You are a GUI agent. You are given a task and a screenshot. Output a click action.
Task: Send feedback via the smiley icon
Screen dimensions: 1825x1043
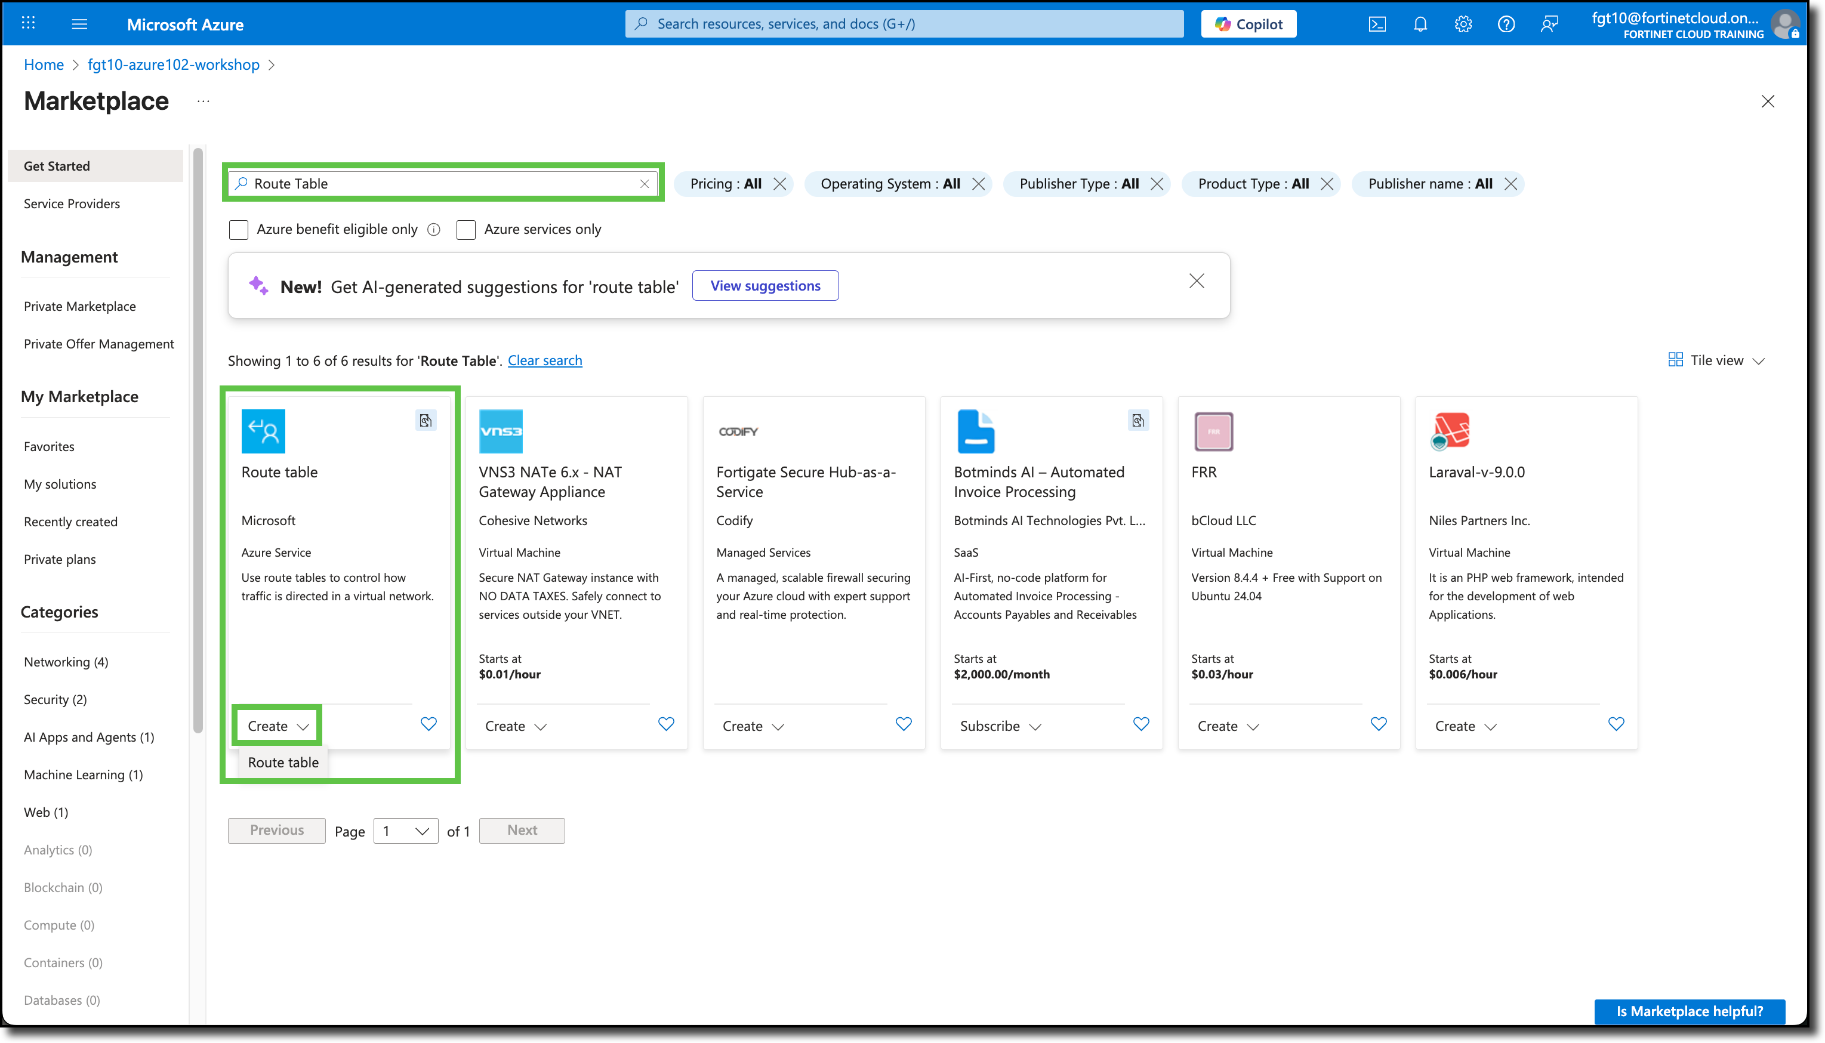click(1549, 24)
